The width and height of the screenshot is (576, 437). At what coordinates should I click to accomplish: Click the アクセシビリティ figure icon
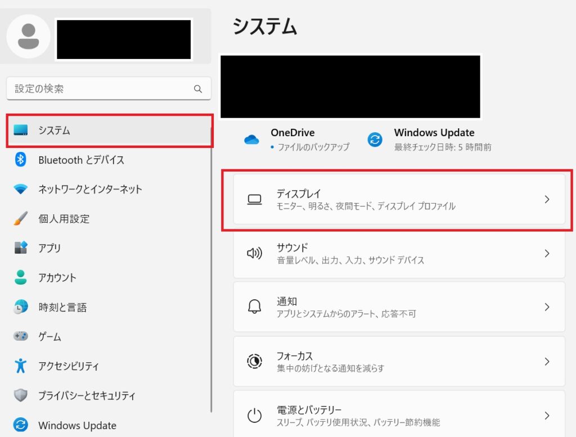[21, 366]
